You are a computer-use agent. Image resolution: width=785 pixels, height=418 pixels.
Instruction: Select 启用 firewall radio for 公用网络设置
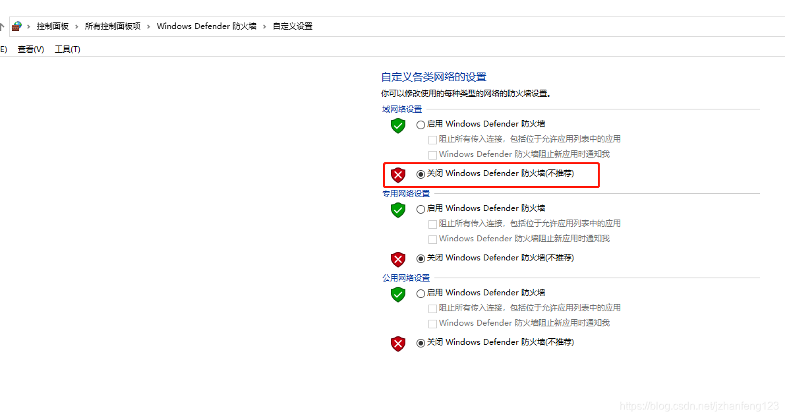pos(421,294)
